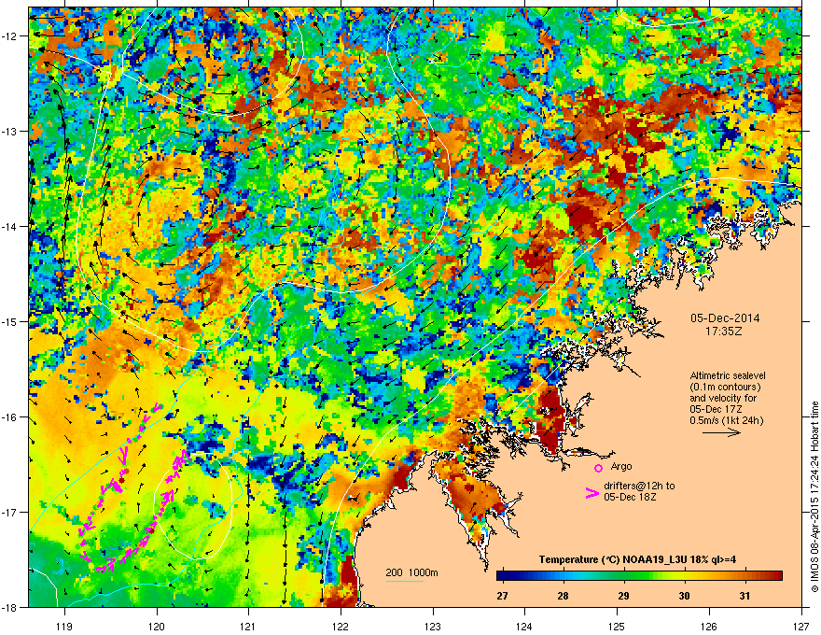Click colorbar tick label 27
Image resolution: width=821 pixels, height=635 pixels.
[502, 596]
